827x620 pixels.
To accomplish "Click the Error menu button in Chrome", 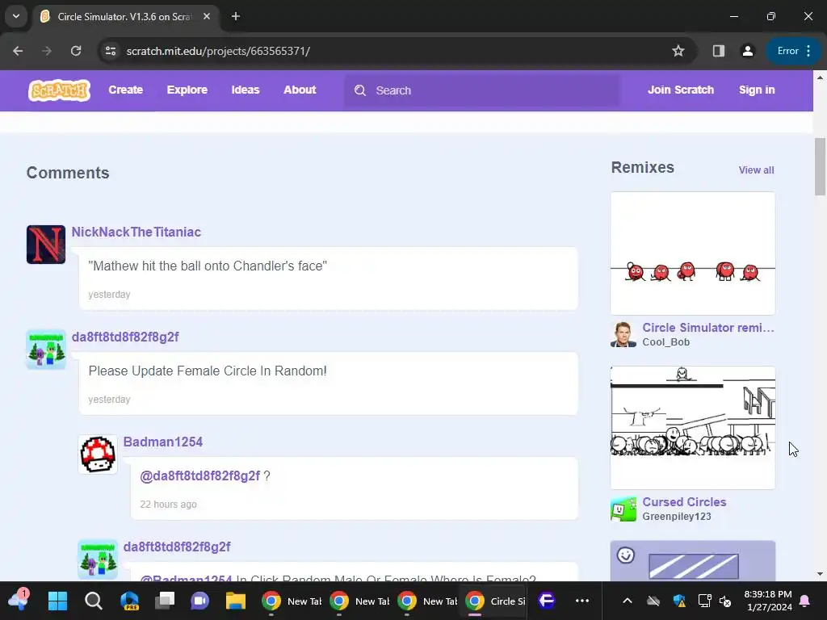I will pyautogui.click(x=793, y=51).
